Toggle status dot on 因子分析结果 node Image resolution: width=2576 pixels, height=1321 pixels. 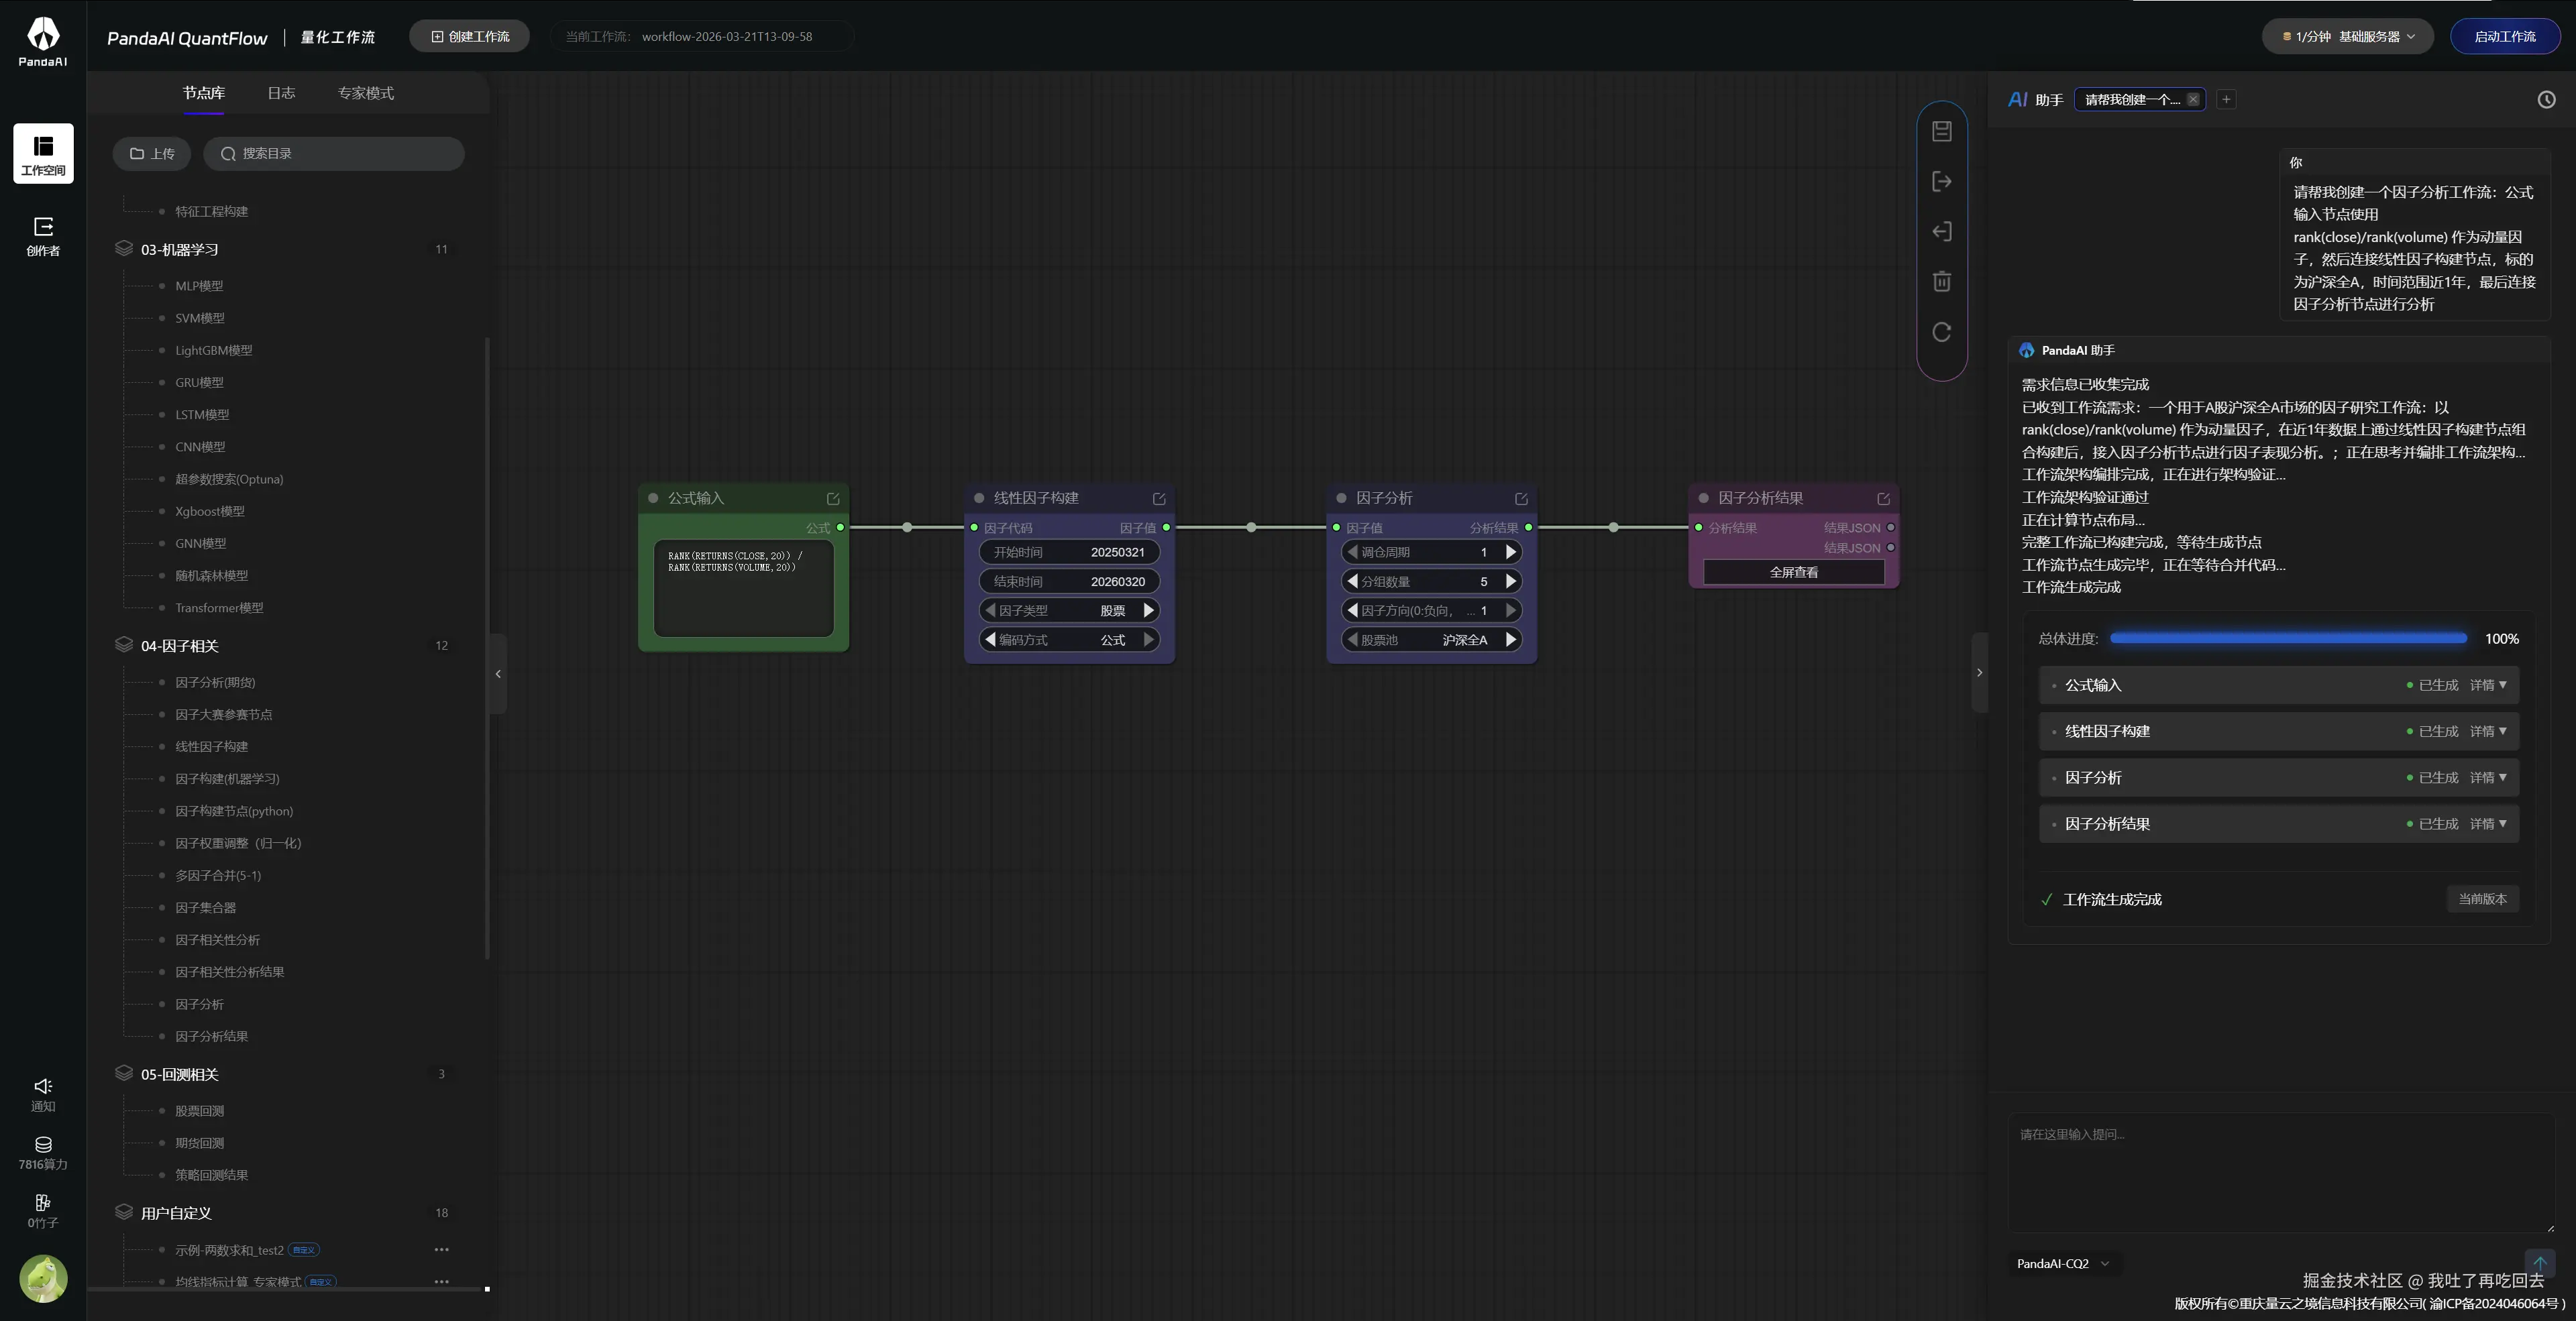[1703, 499]
